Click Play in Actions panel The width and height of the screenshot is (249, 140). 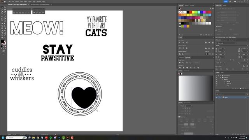coord(238,88)
